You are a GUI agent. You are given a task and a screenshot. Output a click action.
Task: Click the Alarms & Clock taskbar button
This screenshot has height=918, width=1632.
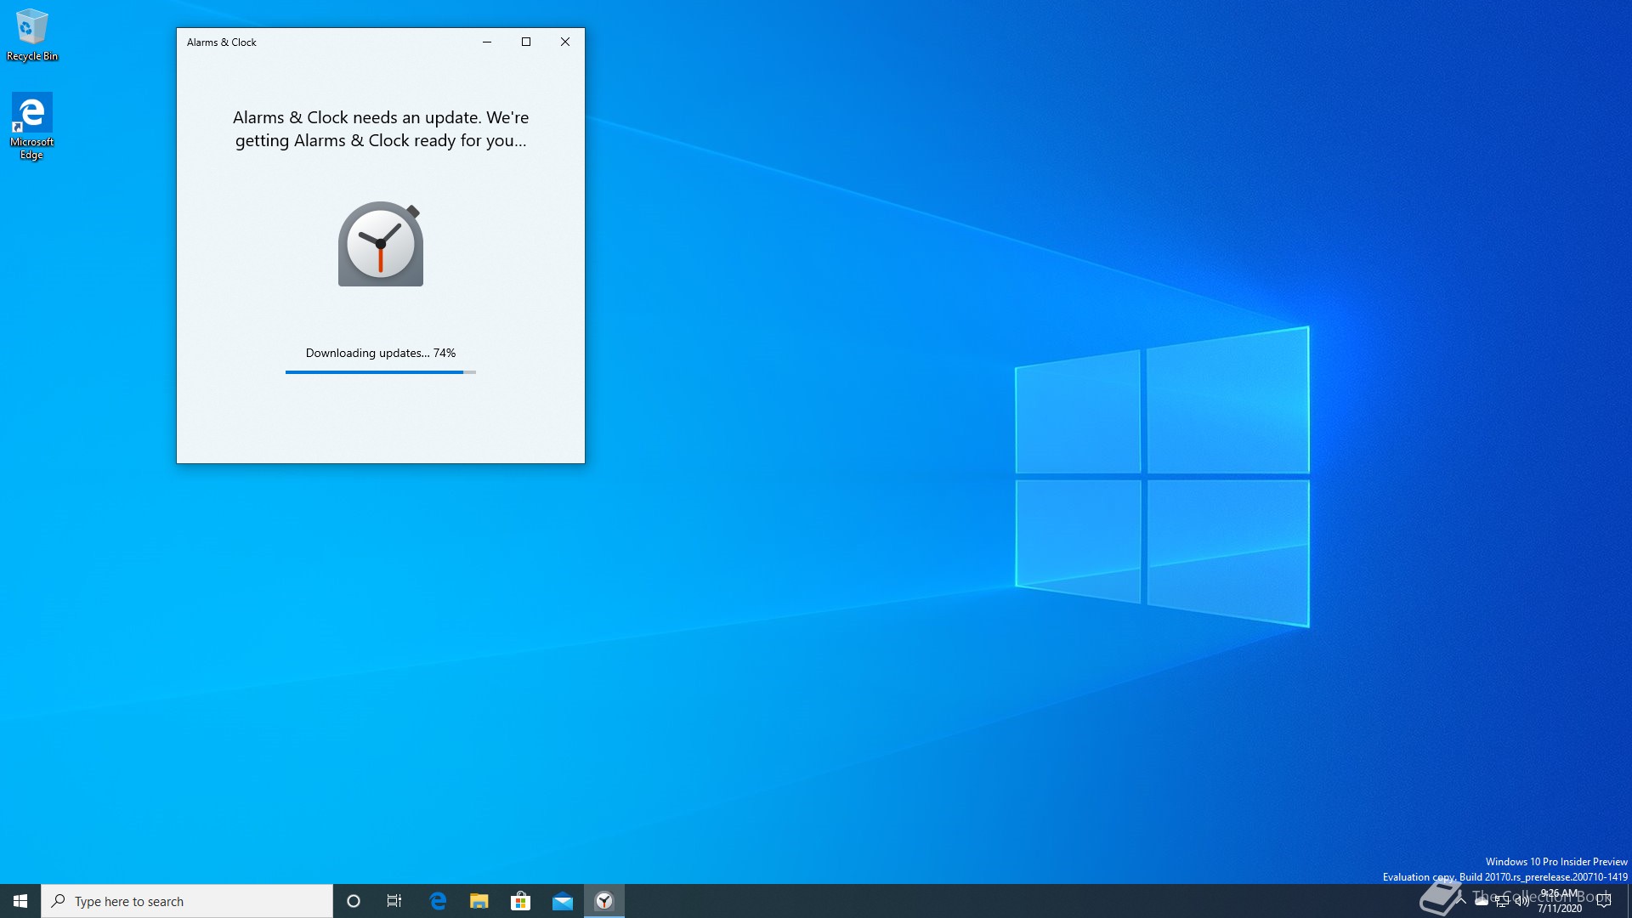tap(604, 901)
